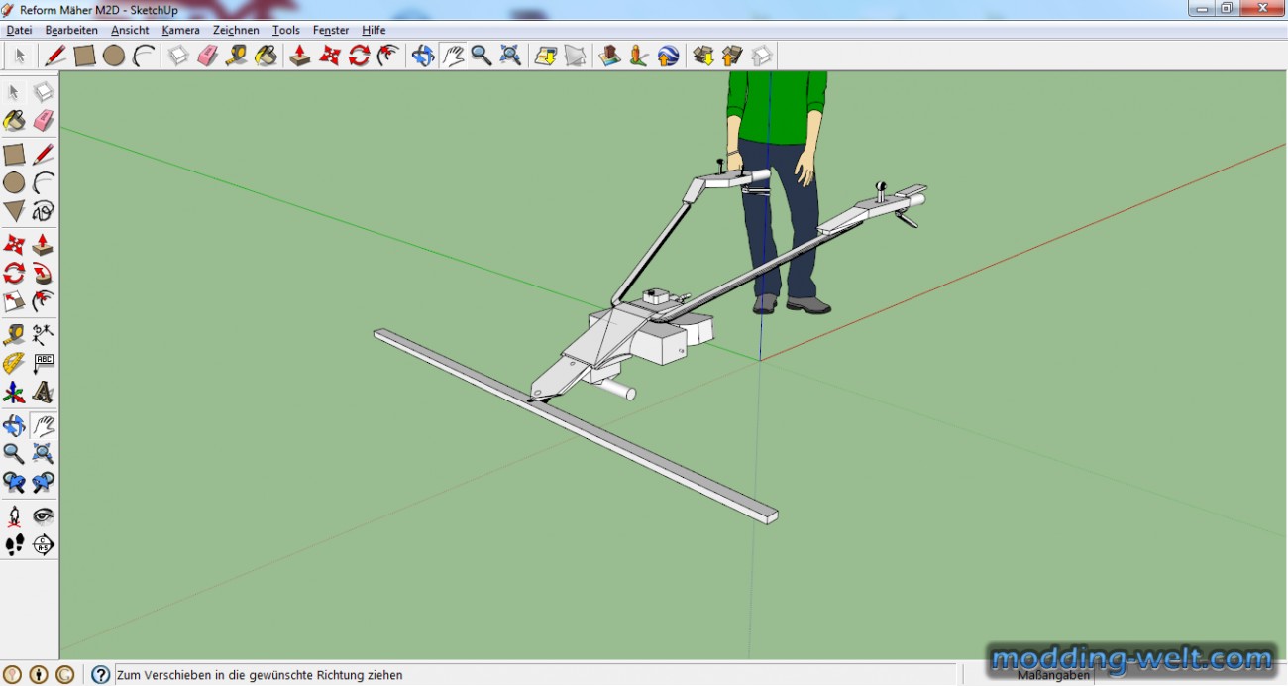Select the arrow Select tool in left palette
The image size is (1288, 686).
tap(14, 92)
